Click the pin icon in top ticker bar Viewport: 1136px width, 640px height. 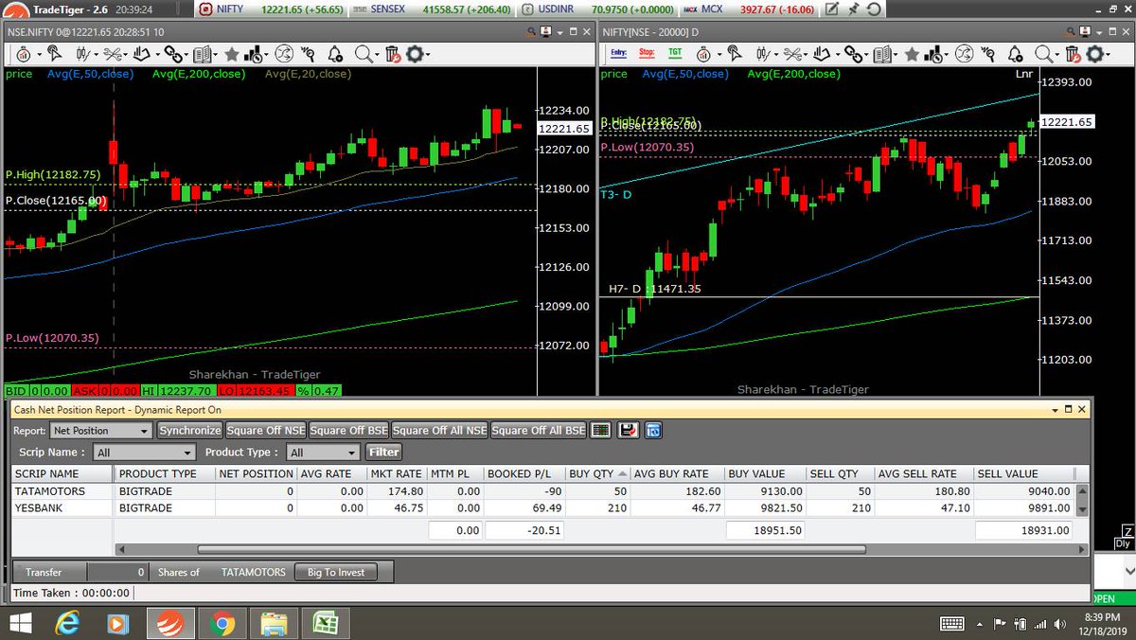point(854,9)
